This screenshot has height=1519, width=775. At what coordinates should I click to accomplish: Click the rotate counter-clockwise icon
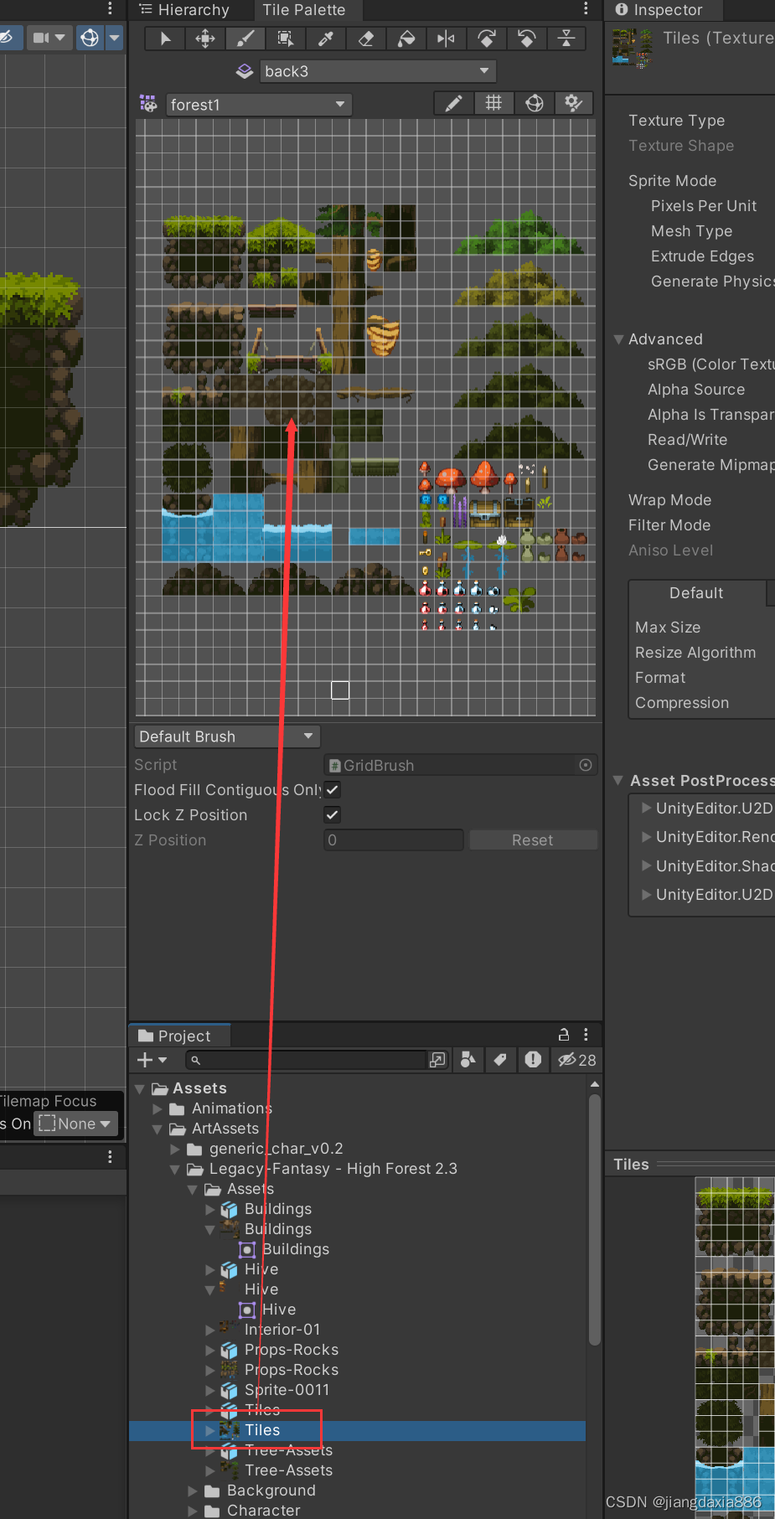coord(527,39)
